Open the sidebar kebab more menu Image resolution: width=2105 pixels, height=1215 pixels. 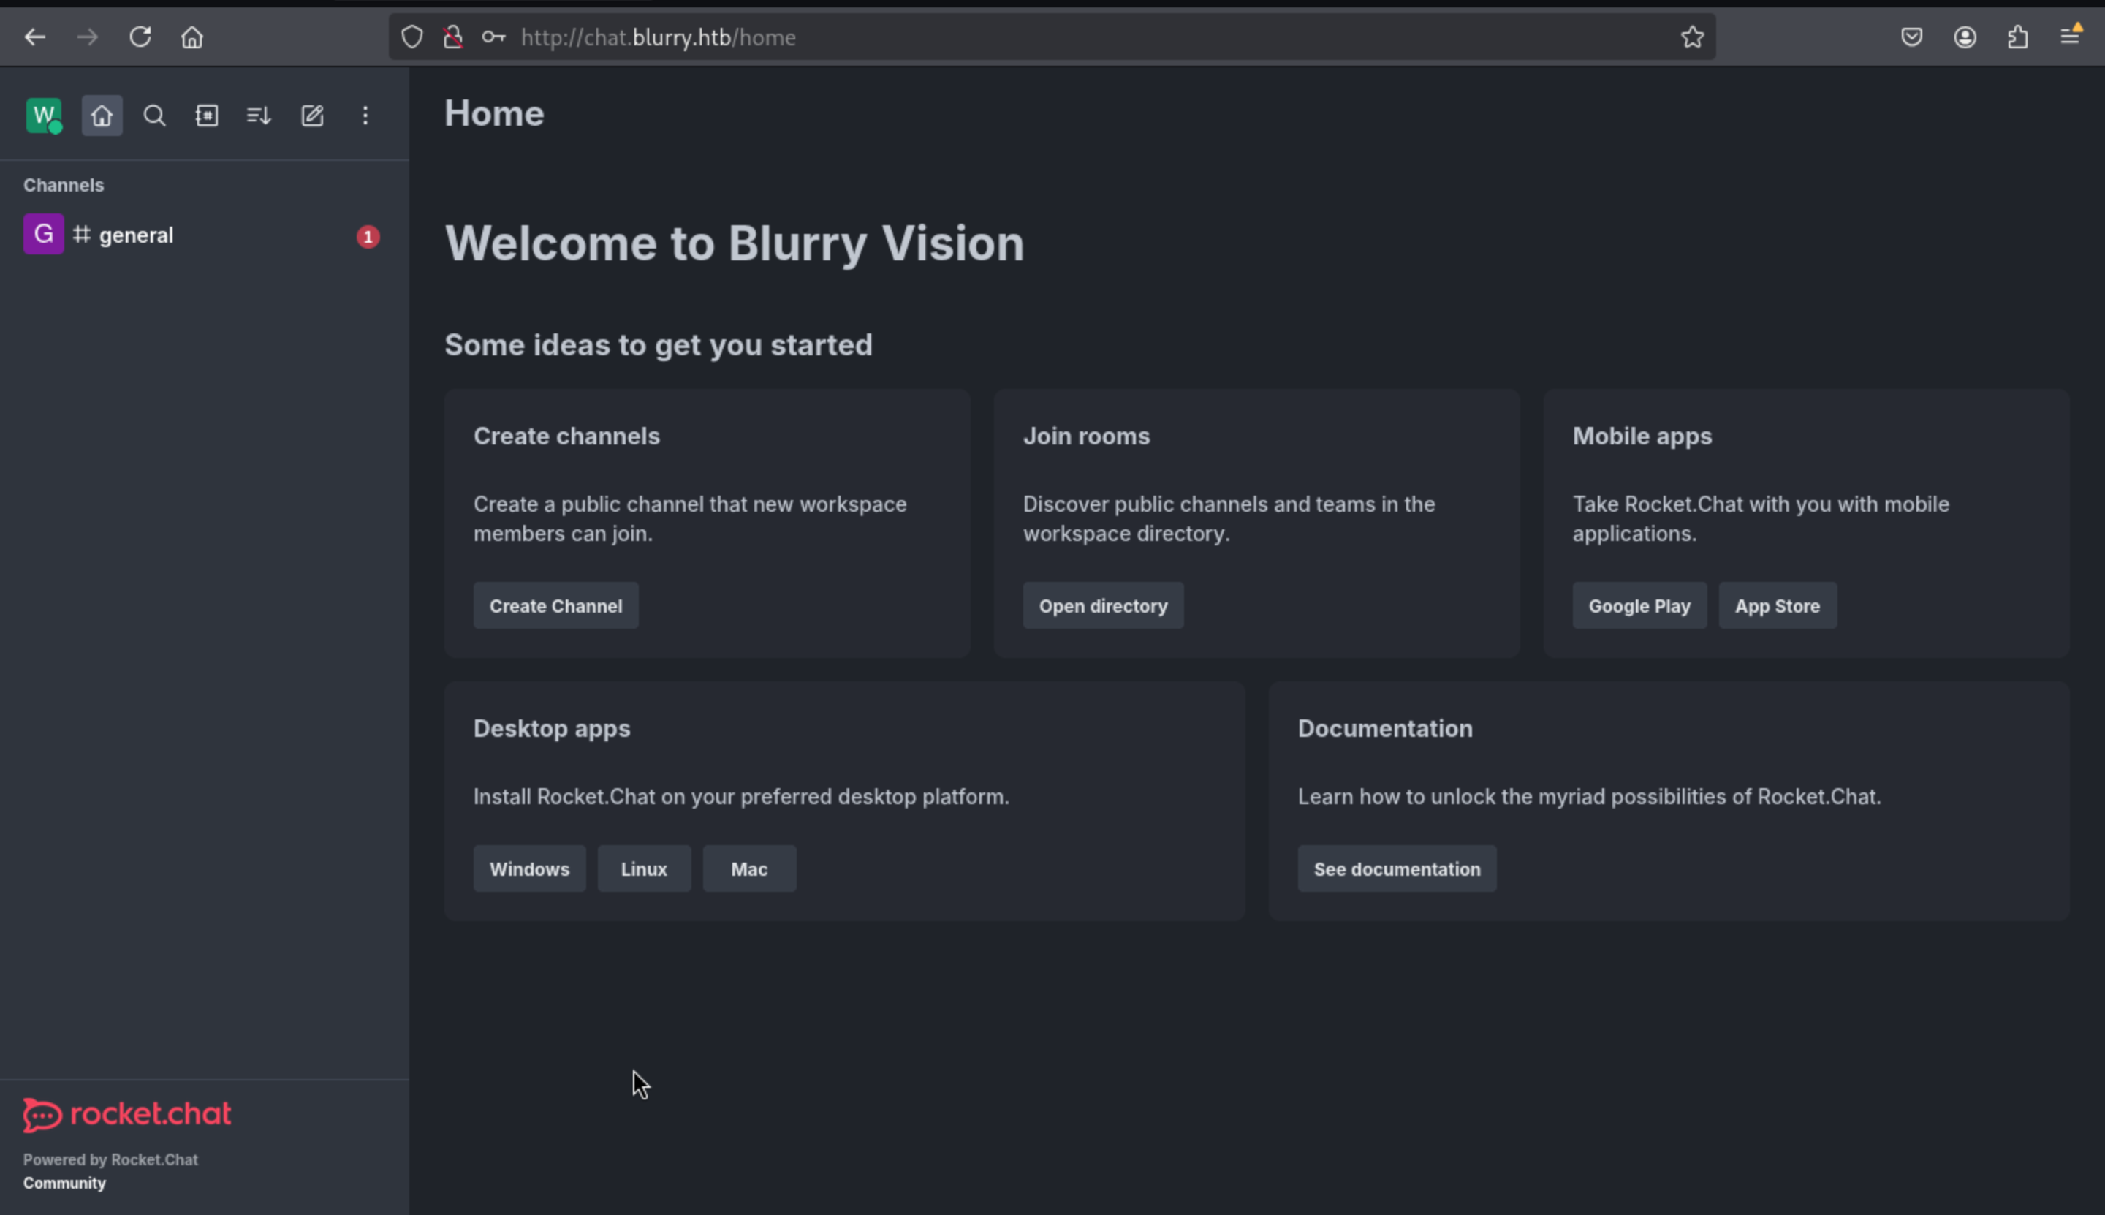365,116
